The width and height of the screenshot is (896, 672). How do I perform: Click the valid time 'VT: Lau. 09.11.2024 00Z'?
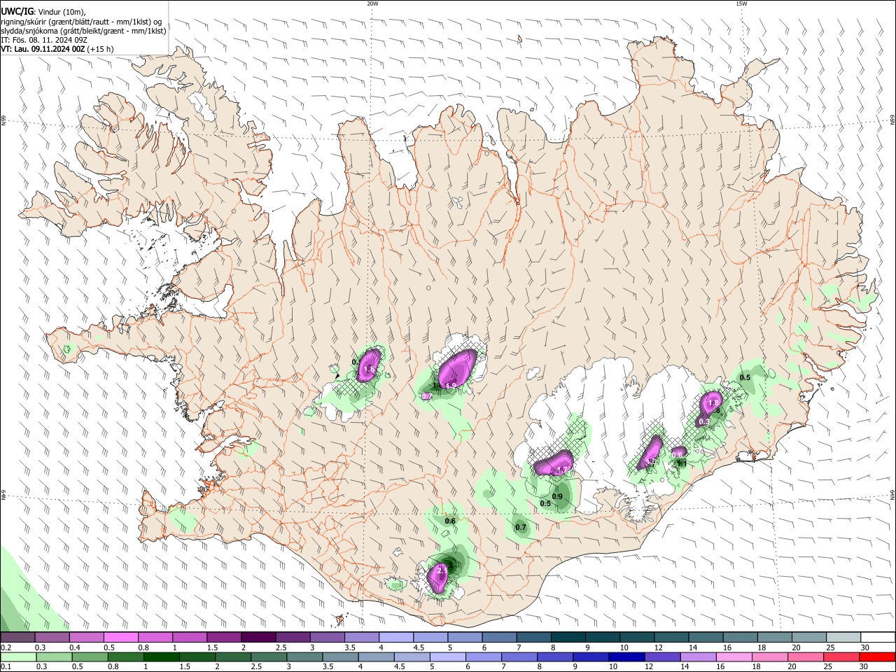click(43, 49)
